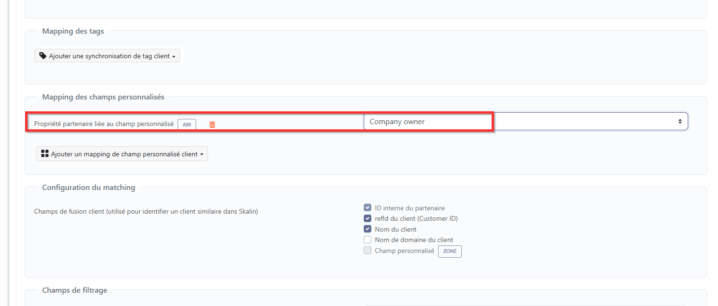Click 'Propriété partenaire liée au champ personnalisé' label
Image resolution: width=718 pixels, height=306 pixels.
coord(104,124)
